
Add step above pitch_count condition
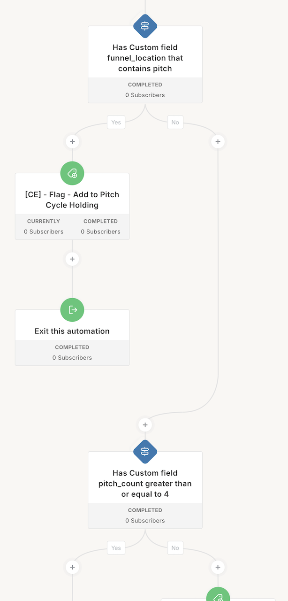click(x=145, y=425)
